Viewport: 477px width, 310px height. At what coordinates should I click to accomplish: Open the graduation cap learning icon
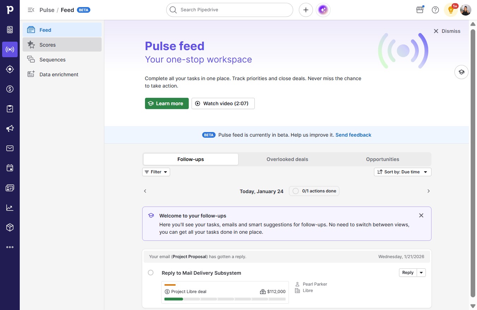click(461, 72)
